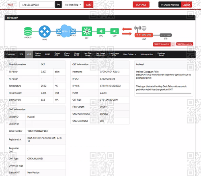Click the IP AMS value 172.19.140.122:8032
Viewport: 201px width, 176px height.
[110, 86]
